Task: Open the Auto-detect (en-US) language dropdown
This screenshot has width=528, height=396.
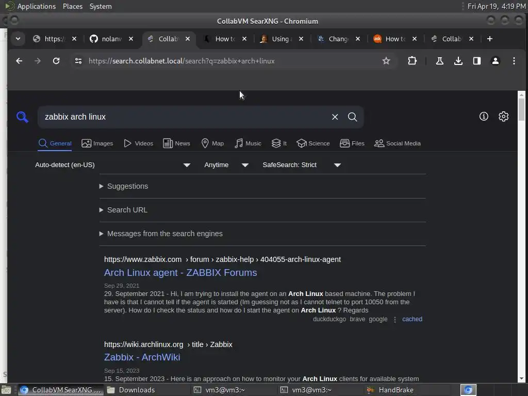Action: click(113, 165)
